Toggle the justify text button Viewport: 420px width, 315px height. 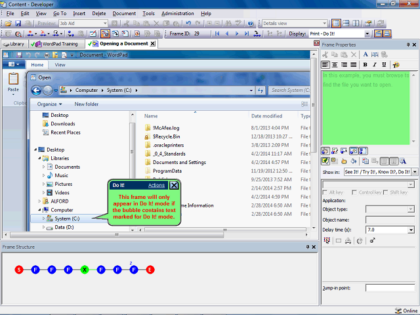(354, 64)
